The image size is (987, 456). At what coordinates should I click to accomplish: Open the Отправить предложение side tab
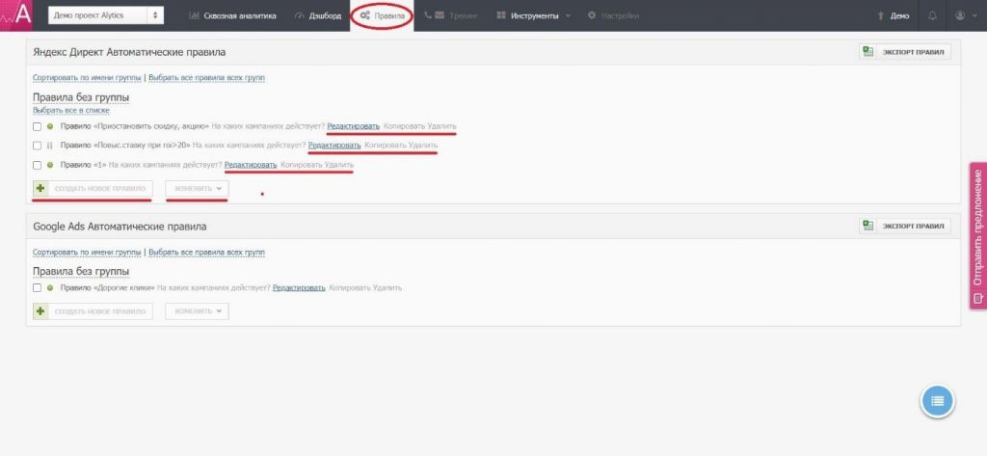pos(977,236)
